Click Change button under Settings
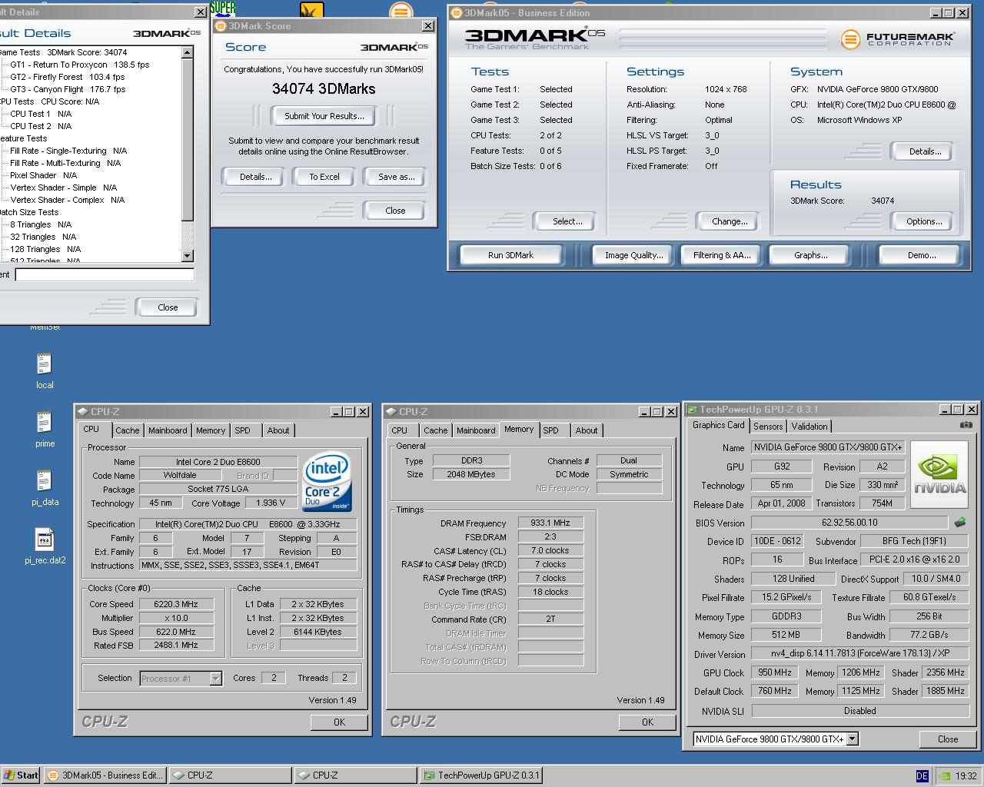 coord(730,221)
